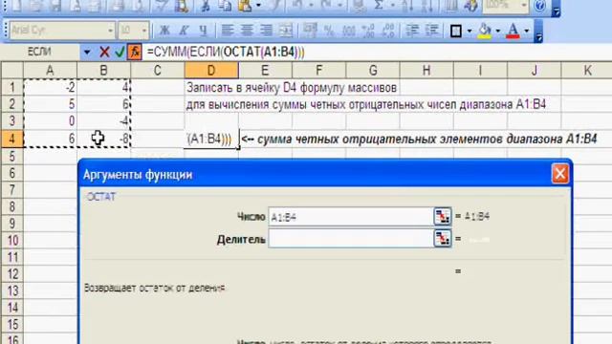This screenshot has height=344, width=612.
Task: Select column A header
Action: 50,70
